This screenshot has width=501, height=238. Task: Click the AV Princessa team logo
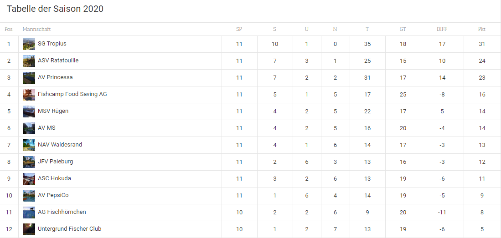click(x=29, y=78)
